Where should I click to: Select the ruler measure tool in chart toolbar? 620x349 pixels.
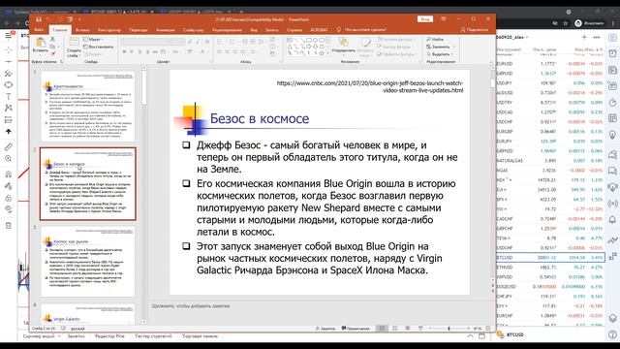[9, 146]
